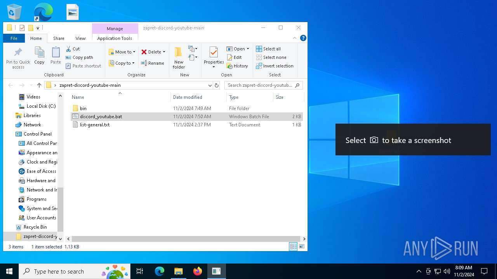Open Quick Access Toolbar customize arrow
Viewport: 497px width, 279px height.
[38, 28]
